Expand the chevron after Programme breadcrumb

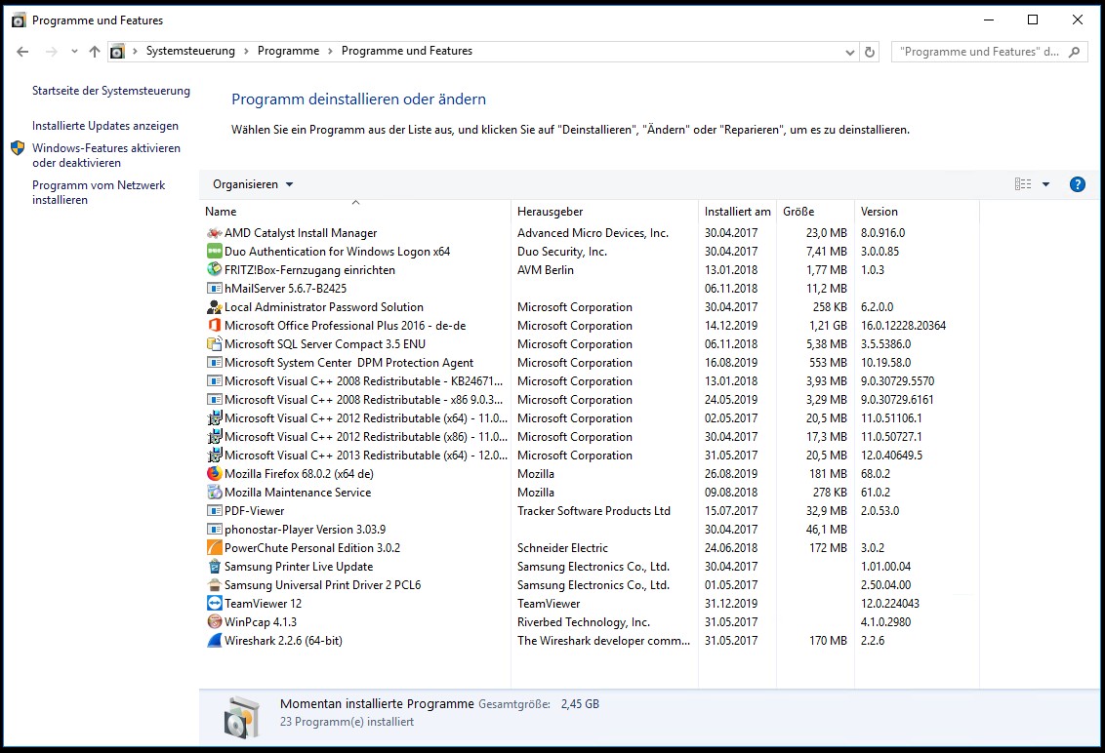click(330, 52)
